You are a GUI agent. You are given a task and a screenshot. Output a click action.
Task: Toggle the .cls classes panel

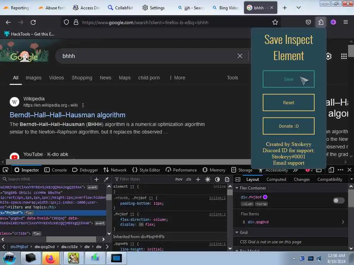coord(188,179)
